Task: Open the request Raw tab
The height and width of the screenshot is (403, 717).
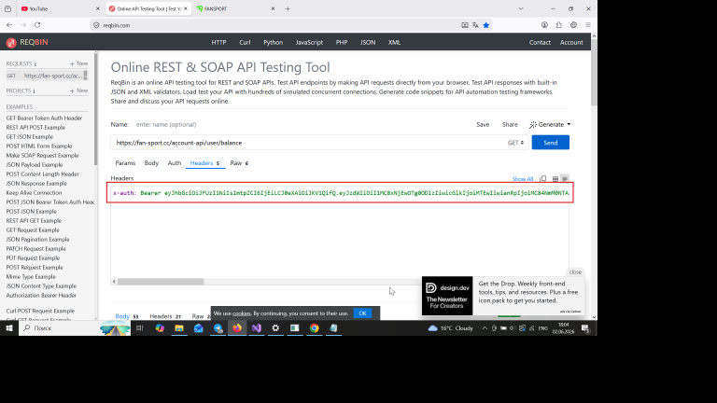Action: [x=239, y=163]
